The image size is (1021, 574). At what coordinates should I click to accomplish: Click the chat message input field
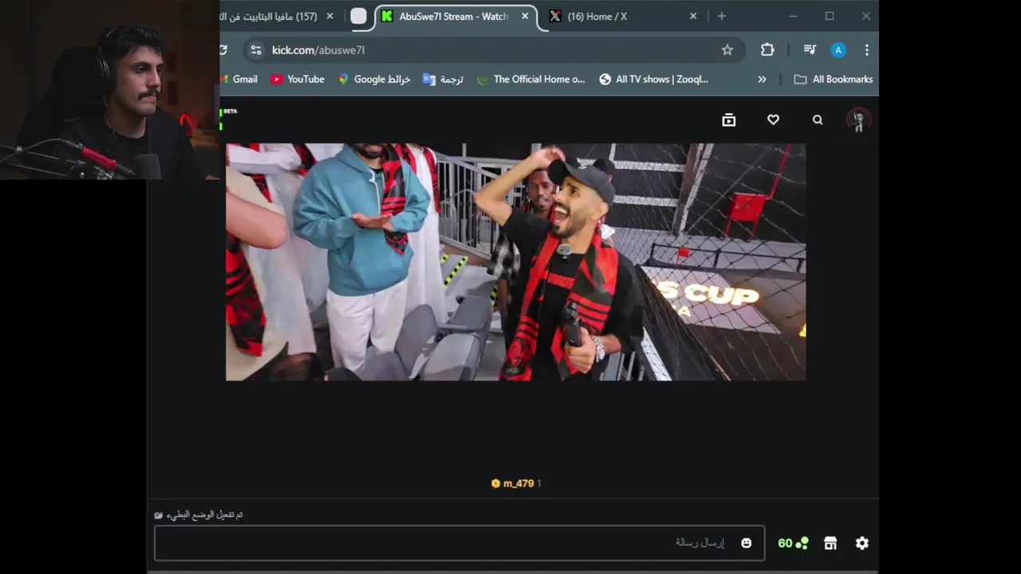coord(459,543)
